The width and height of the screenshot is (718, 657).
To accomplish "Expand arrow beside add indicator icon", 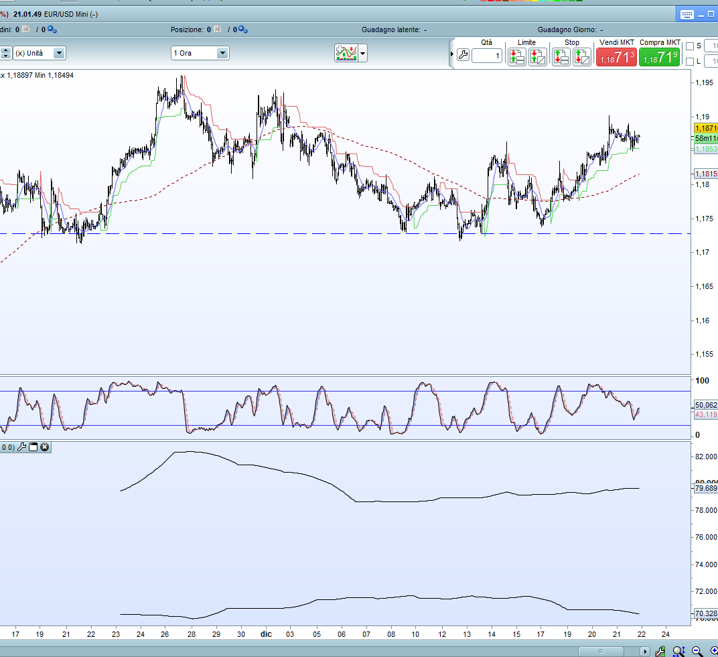I will [x=363, y=53].
